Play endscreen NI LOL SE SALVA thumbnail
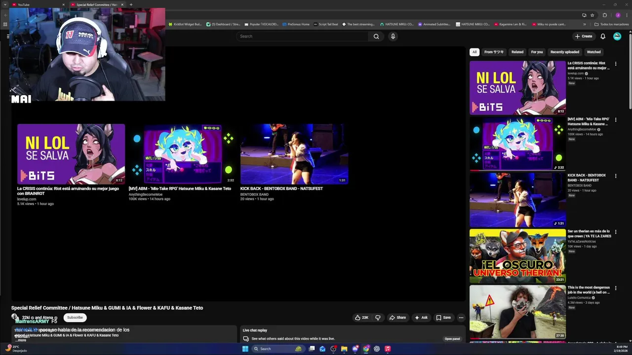Viewport: 632px width, 355px height. (71, 154)
